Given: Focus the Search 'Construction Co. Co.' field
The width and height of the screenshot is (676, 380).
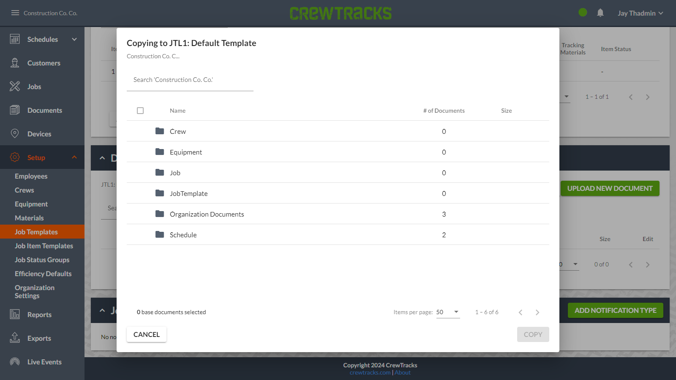Looking at the screenshot, I should 190,80.
